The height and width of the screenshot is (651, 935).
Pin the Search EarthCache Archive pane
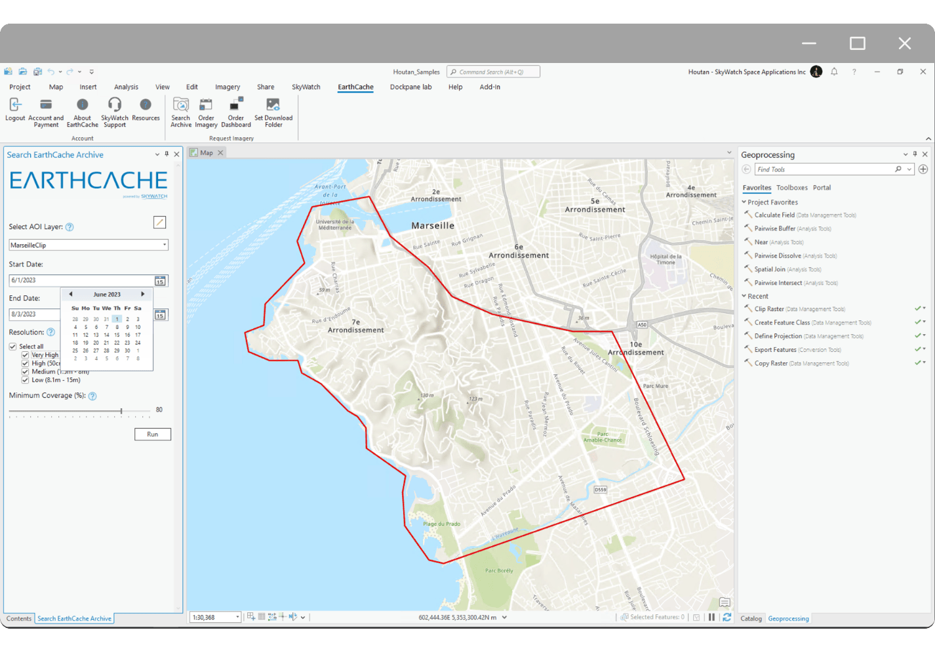coord(167,154)
